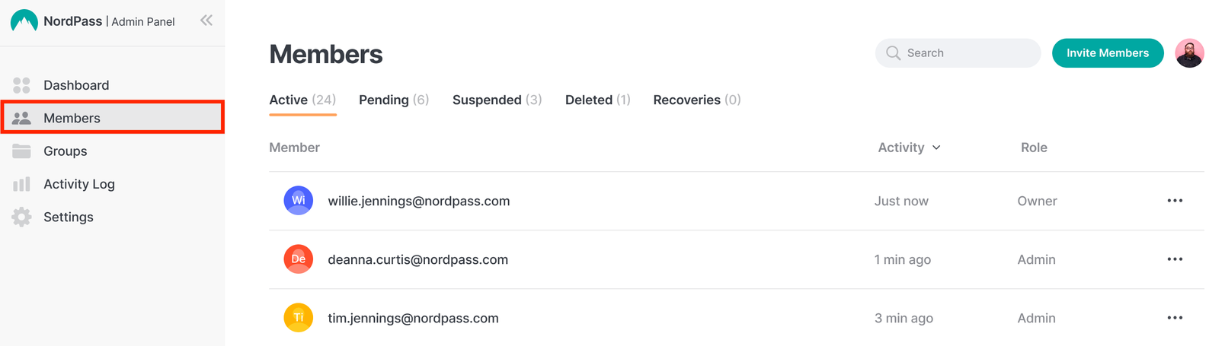Screen dimensions: 1209x346
Task: Select Members people icon in sidebar
Action: [x=21, y=118]
